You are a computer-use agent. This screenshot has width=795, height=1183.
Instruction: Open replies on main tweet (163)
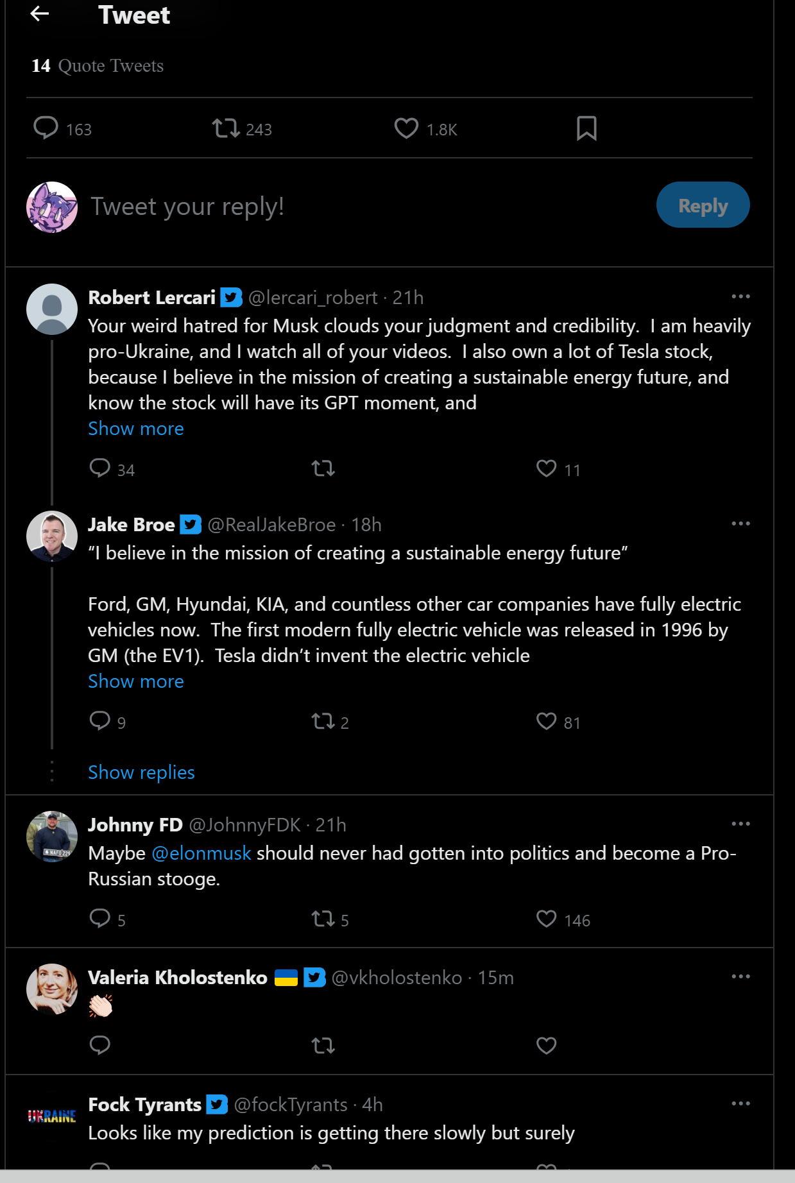click(x=46, y=128)
